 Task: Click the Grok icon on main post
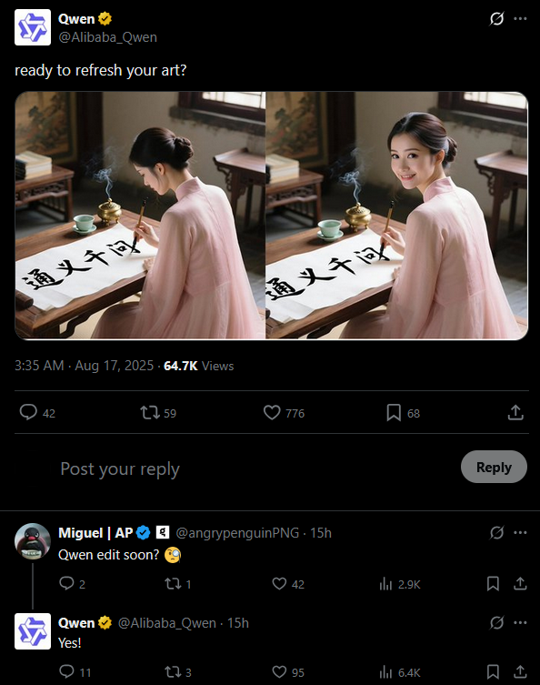(x=496, y=19)
